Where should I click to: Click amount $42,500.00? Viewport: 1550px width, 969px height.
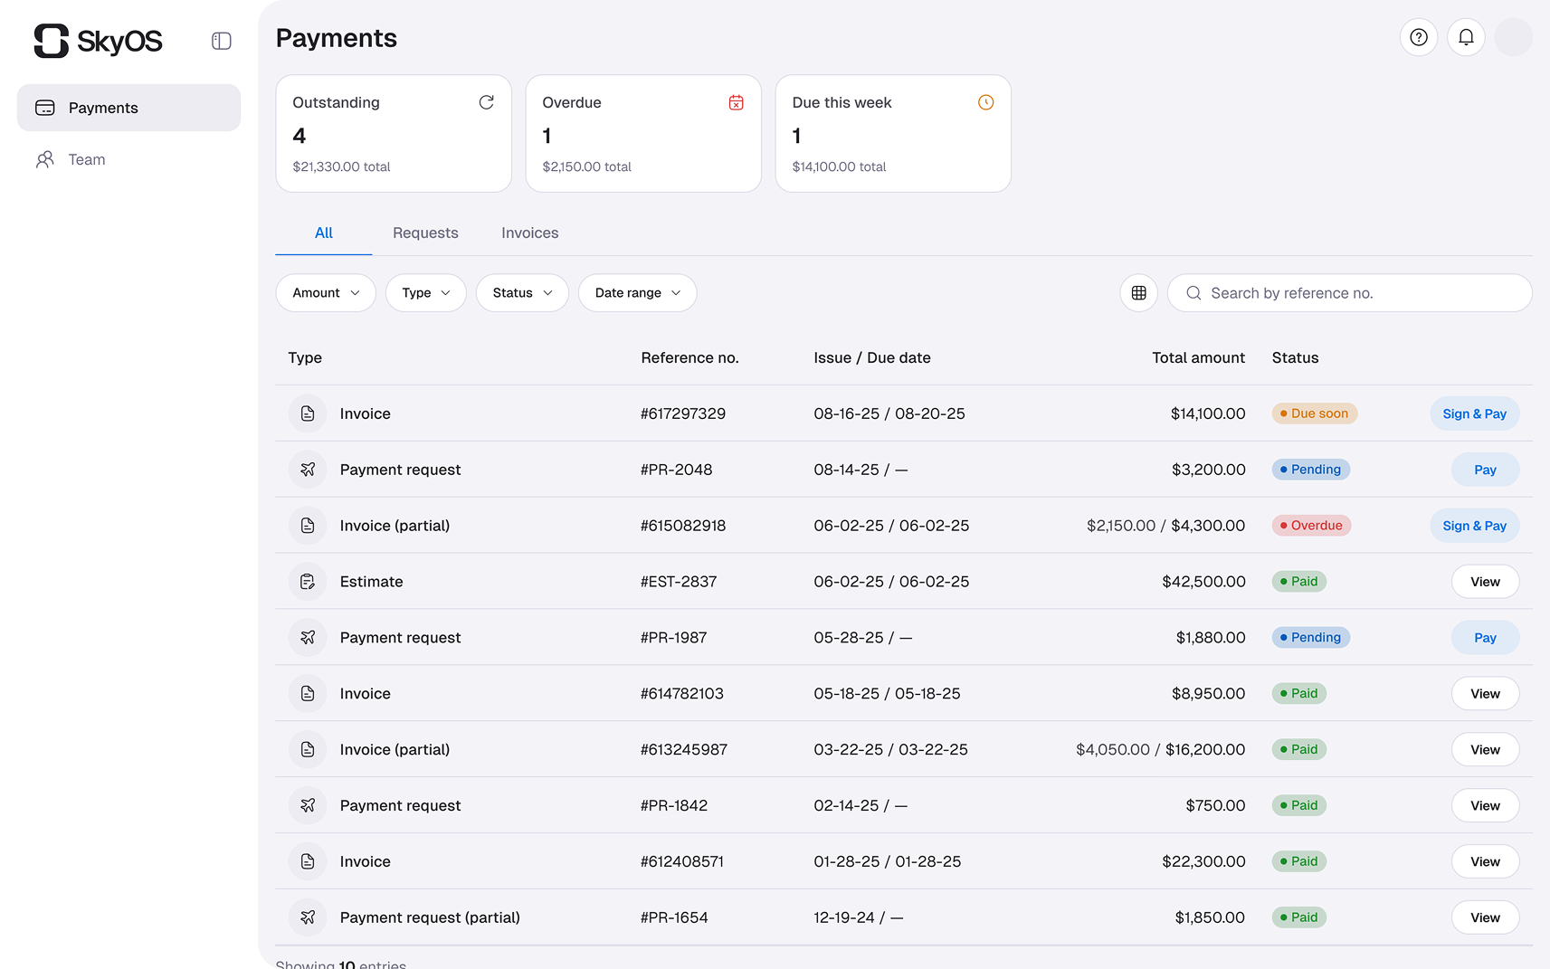point(1203,582)
